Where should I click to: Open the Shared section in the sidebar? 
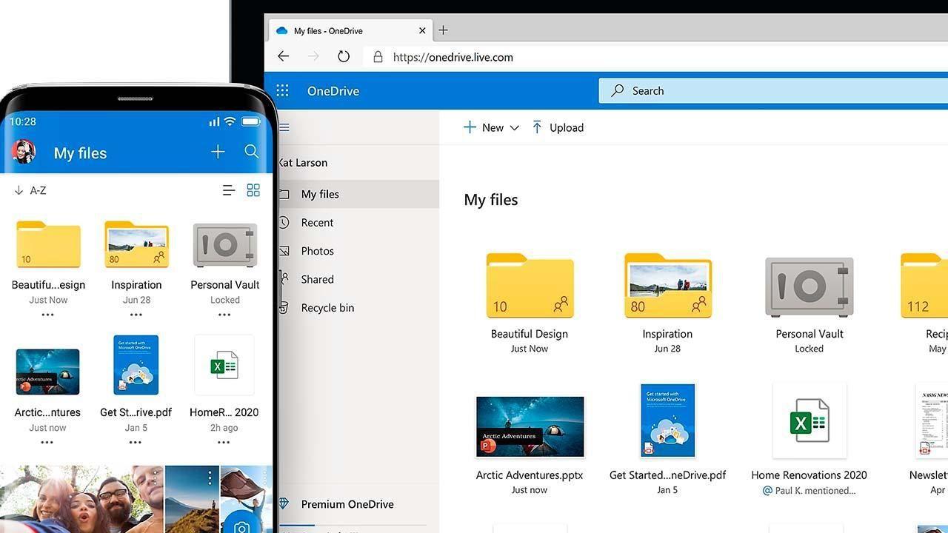(317, 279)
